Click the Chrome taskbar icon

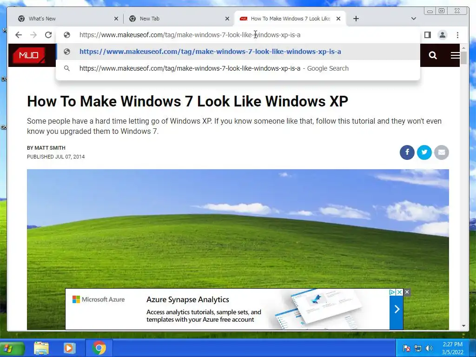point(99,348)
